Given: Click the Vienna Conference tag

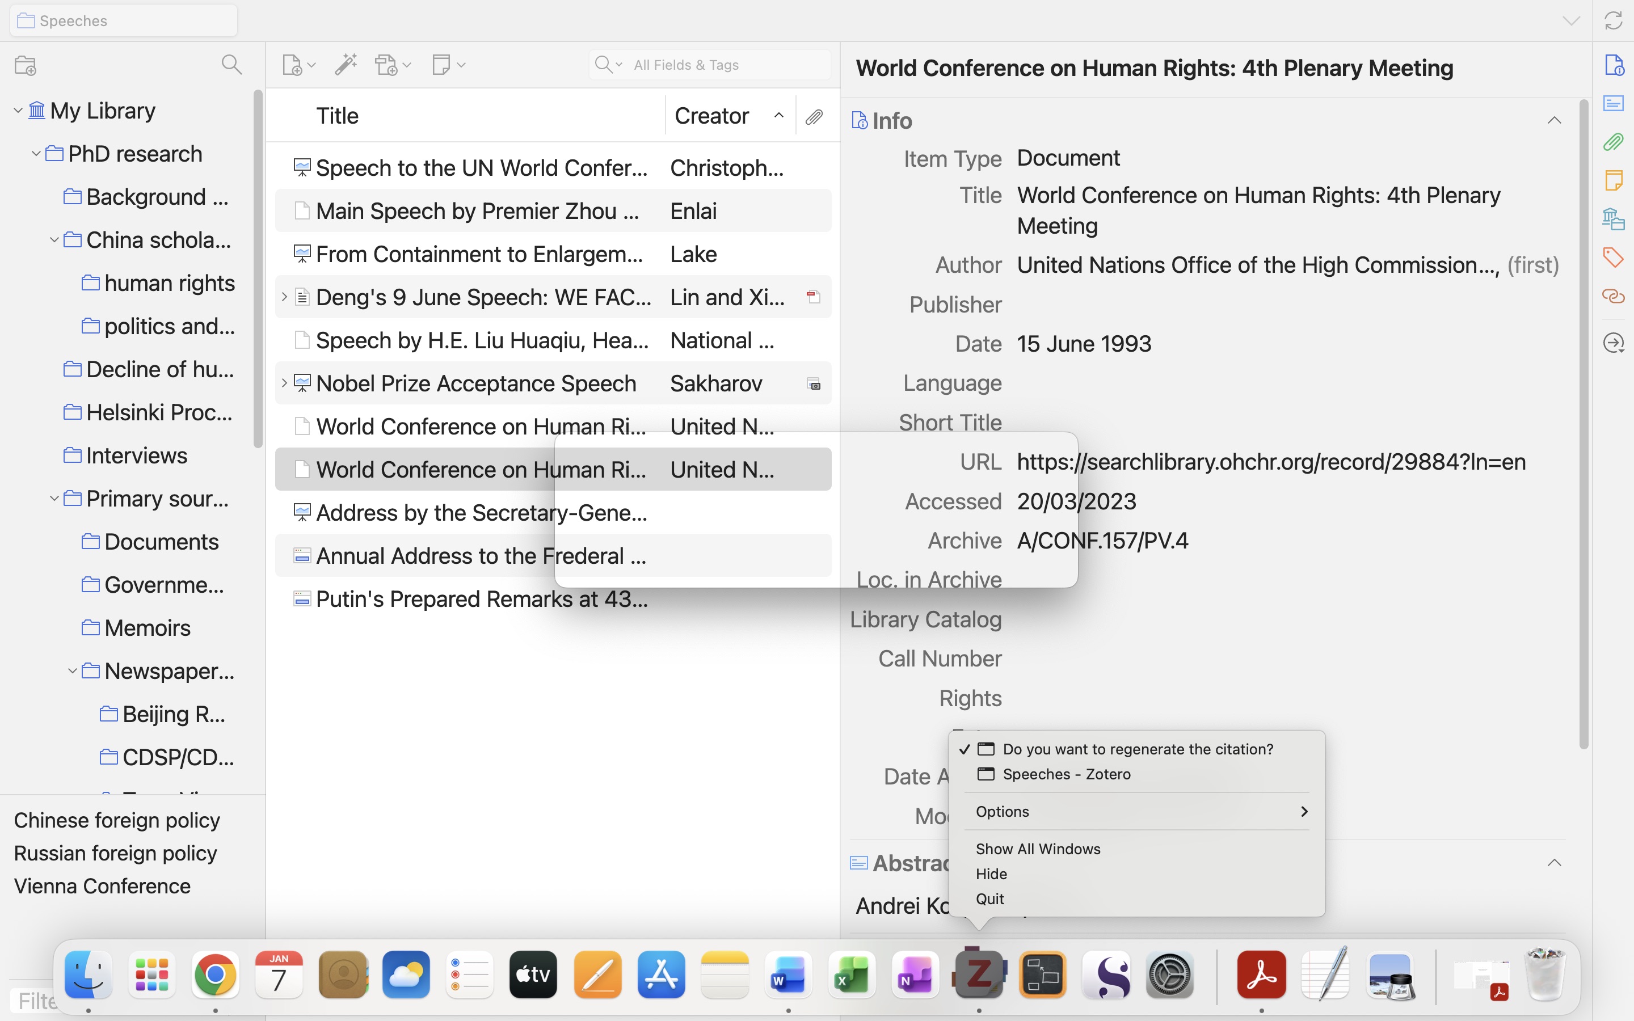Looking at the screenshot, I should click(102, 886).
